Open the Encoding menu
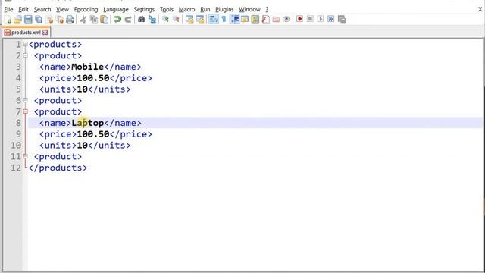The height and width of the screenshot is (273, 485). [86, 10]
